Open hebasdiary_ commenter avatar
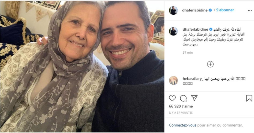The image size is (254, 133). tap(173, 80)
